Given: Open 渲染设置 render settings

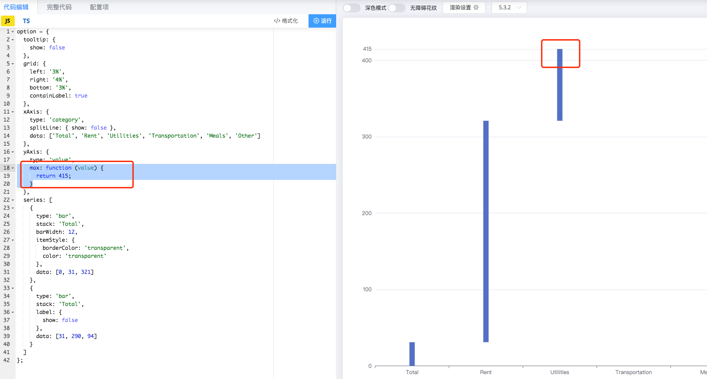Looking at the screenshot, I should pyautogui.click(x=464, y=8).
